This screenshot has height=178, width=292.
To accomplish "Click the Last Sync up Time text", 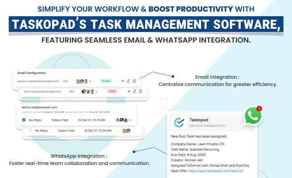I will [x=43, y=112].
